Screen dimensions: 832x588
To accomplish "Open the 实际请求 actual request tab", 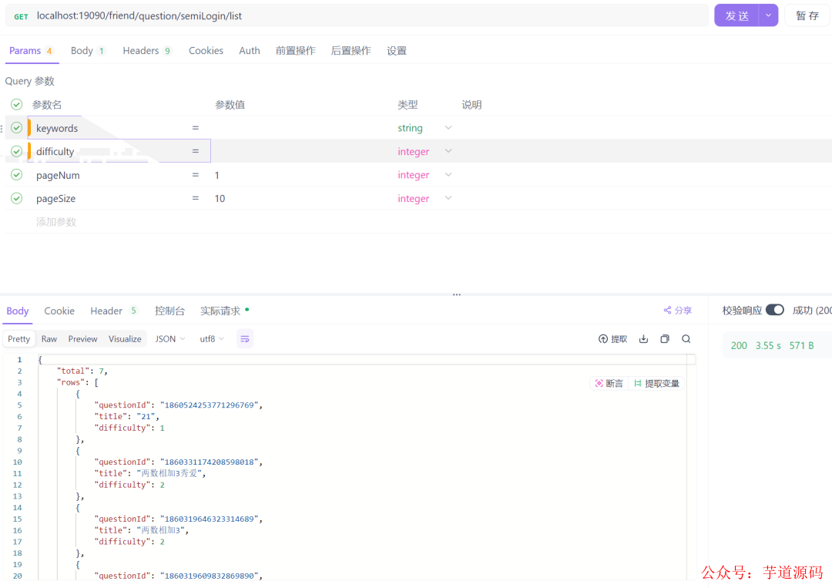I will coord(223,311).
